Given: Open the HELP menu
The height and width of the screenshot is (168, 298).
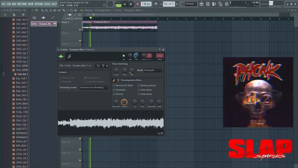Looking at the screenshot, I should 54,4.
